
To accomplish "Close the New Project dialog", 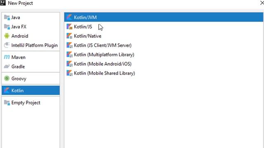I will click(x=262, y=3).
